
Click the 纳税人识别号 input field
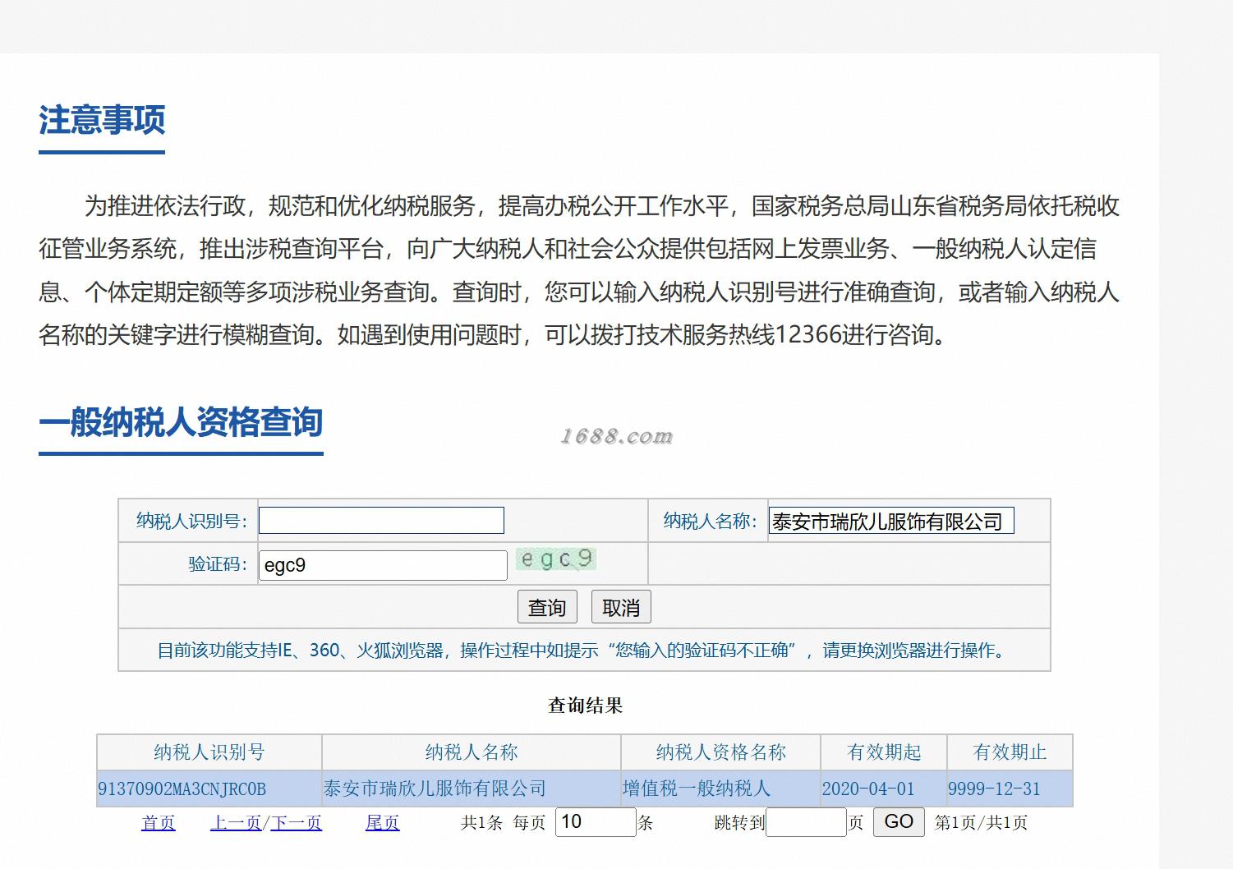[381, 521]
